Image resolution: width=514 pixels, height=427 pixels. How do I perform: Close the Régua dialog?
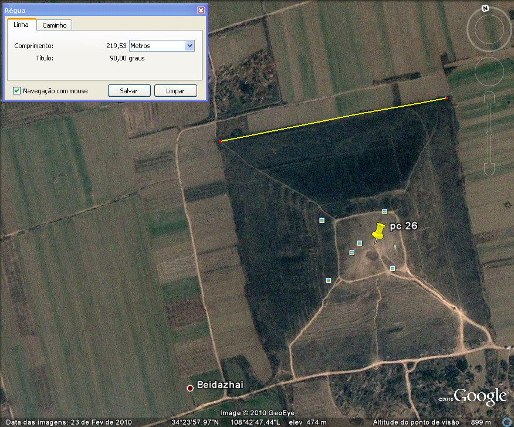[201, 10]
